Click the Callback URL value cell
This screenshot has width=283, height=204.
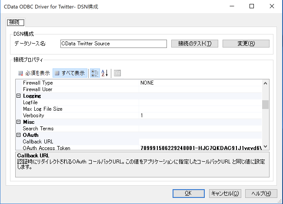(x=200, y=141)
